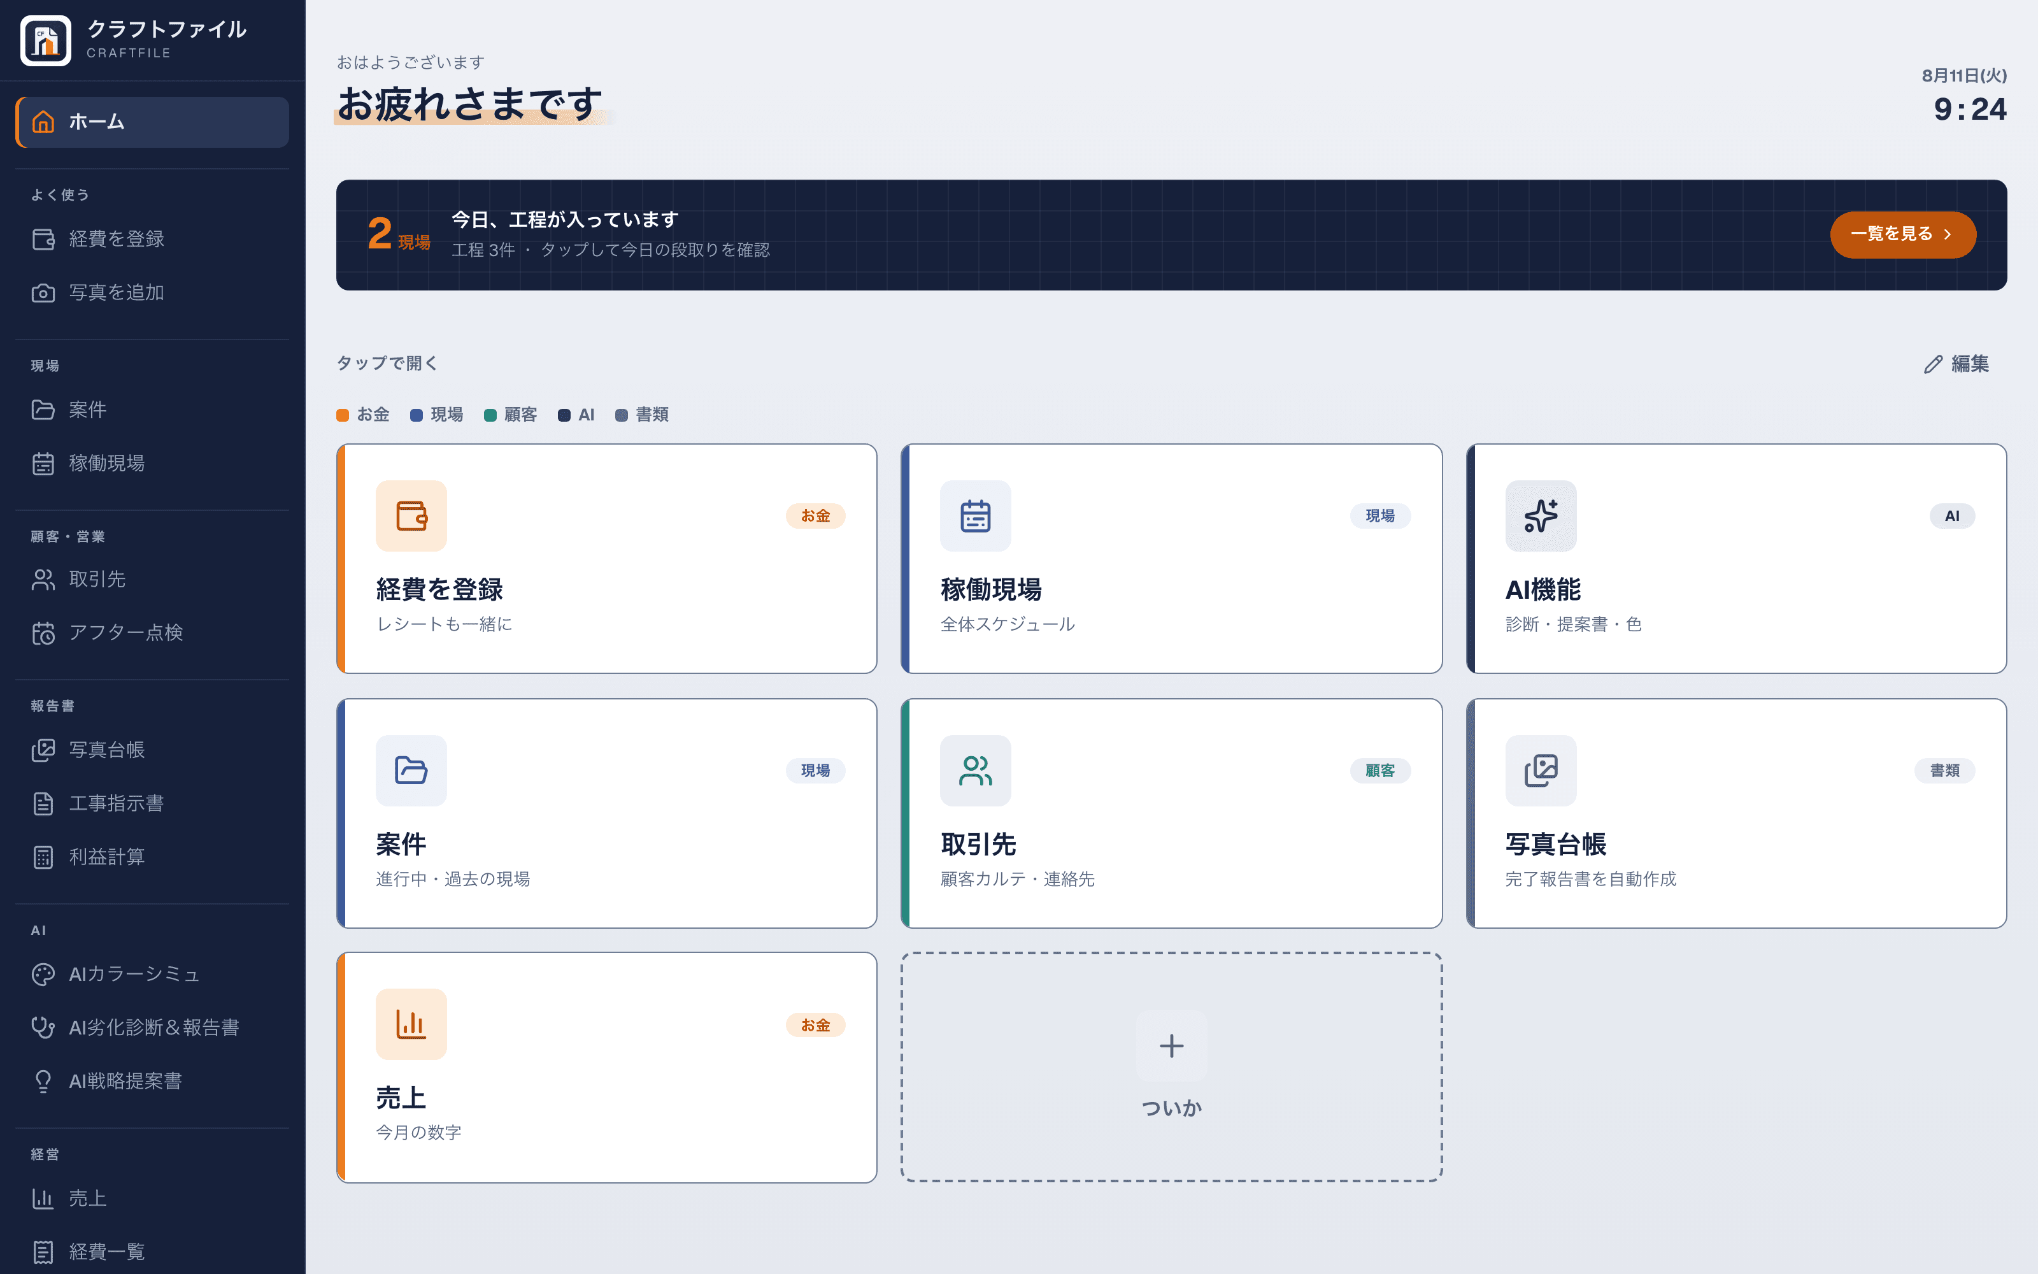The image size is (2038, 1274).
Task: Click the 2 現場 count in banner
Action: click(398, 234)
